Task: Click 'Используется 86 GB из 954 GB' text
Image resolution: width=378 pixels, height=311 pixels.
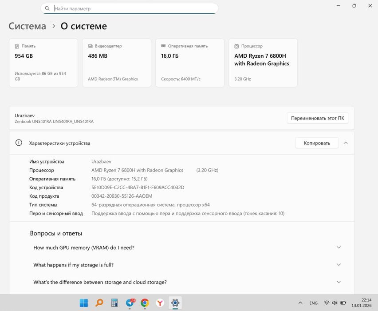Action: tap(40, 76)
